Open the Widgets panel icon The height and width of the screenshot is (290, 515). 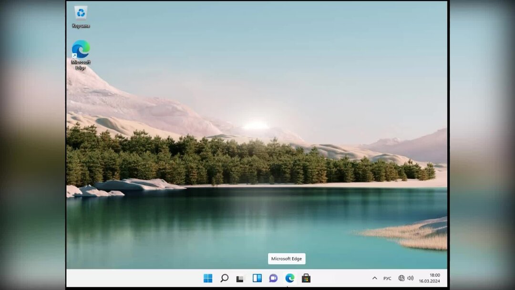pos(257,278)
